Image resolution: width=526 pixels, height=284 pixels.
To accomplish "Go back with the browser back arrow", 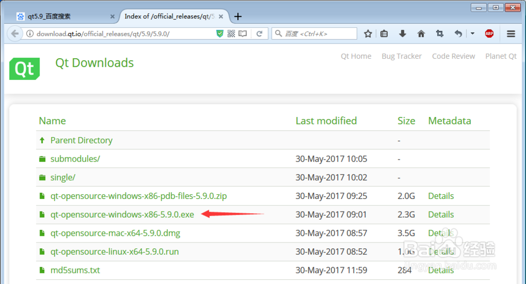I will pyautogui.click(x=15, y=34).
